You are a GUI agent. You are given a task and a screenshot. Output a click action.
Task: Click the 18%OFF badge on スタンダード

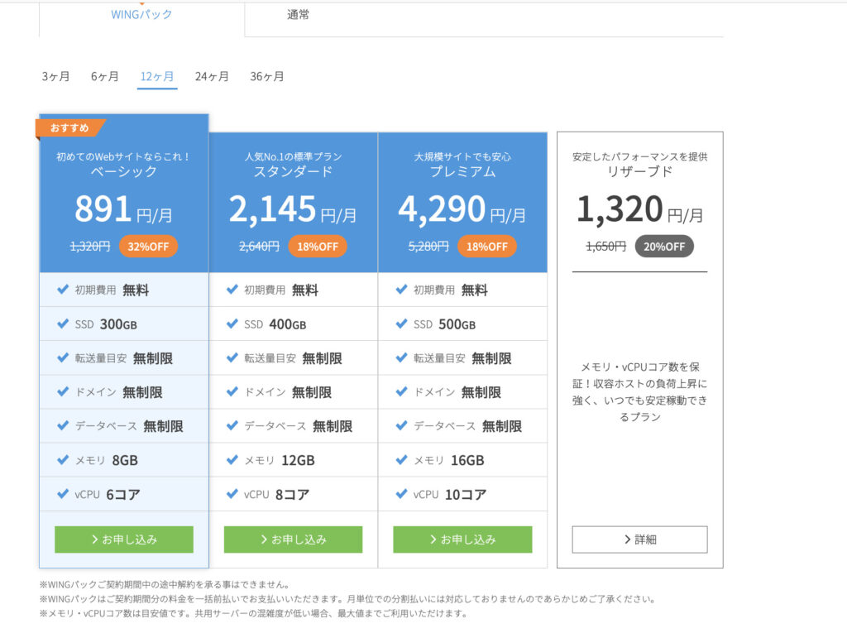point(318,247)
